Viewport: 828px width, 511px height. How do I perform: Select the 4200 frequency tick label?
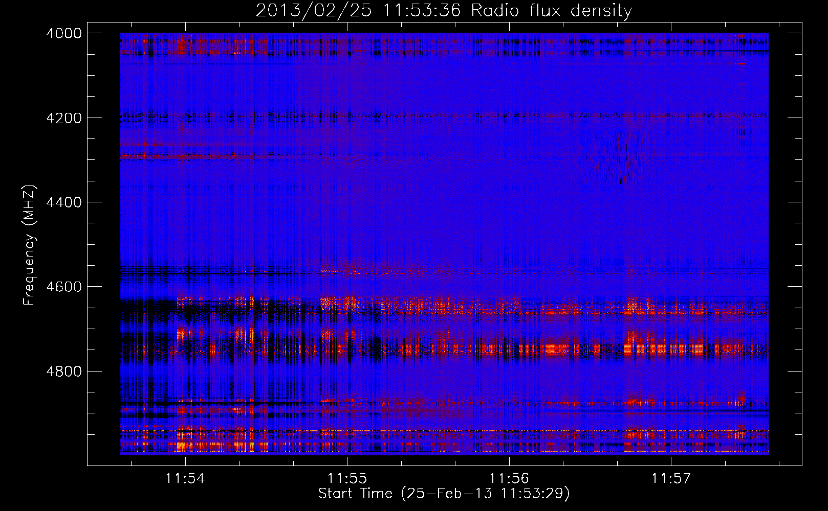(x=64, y=118)
